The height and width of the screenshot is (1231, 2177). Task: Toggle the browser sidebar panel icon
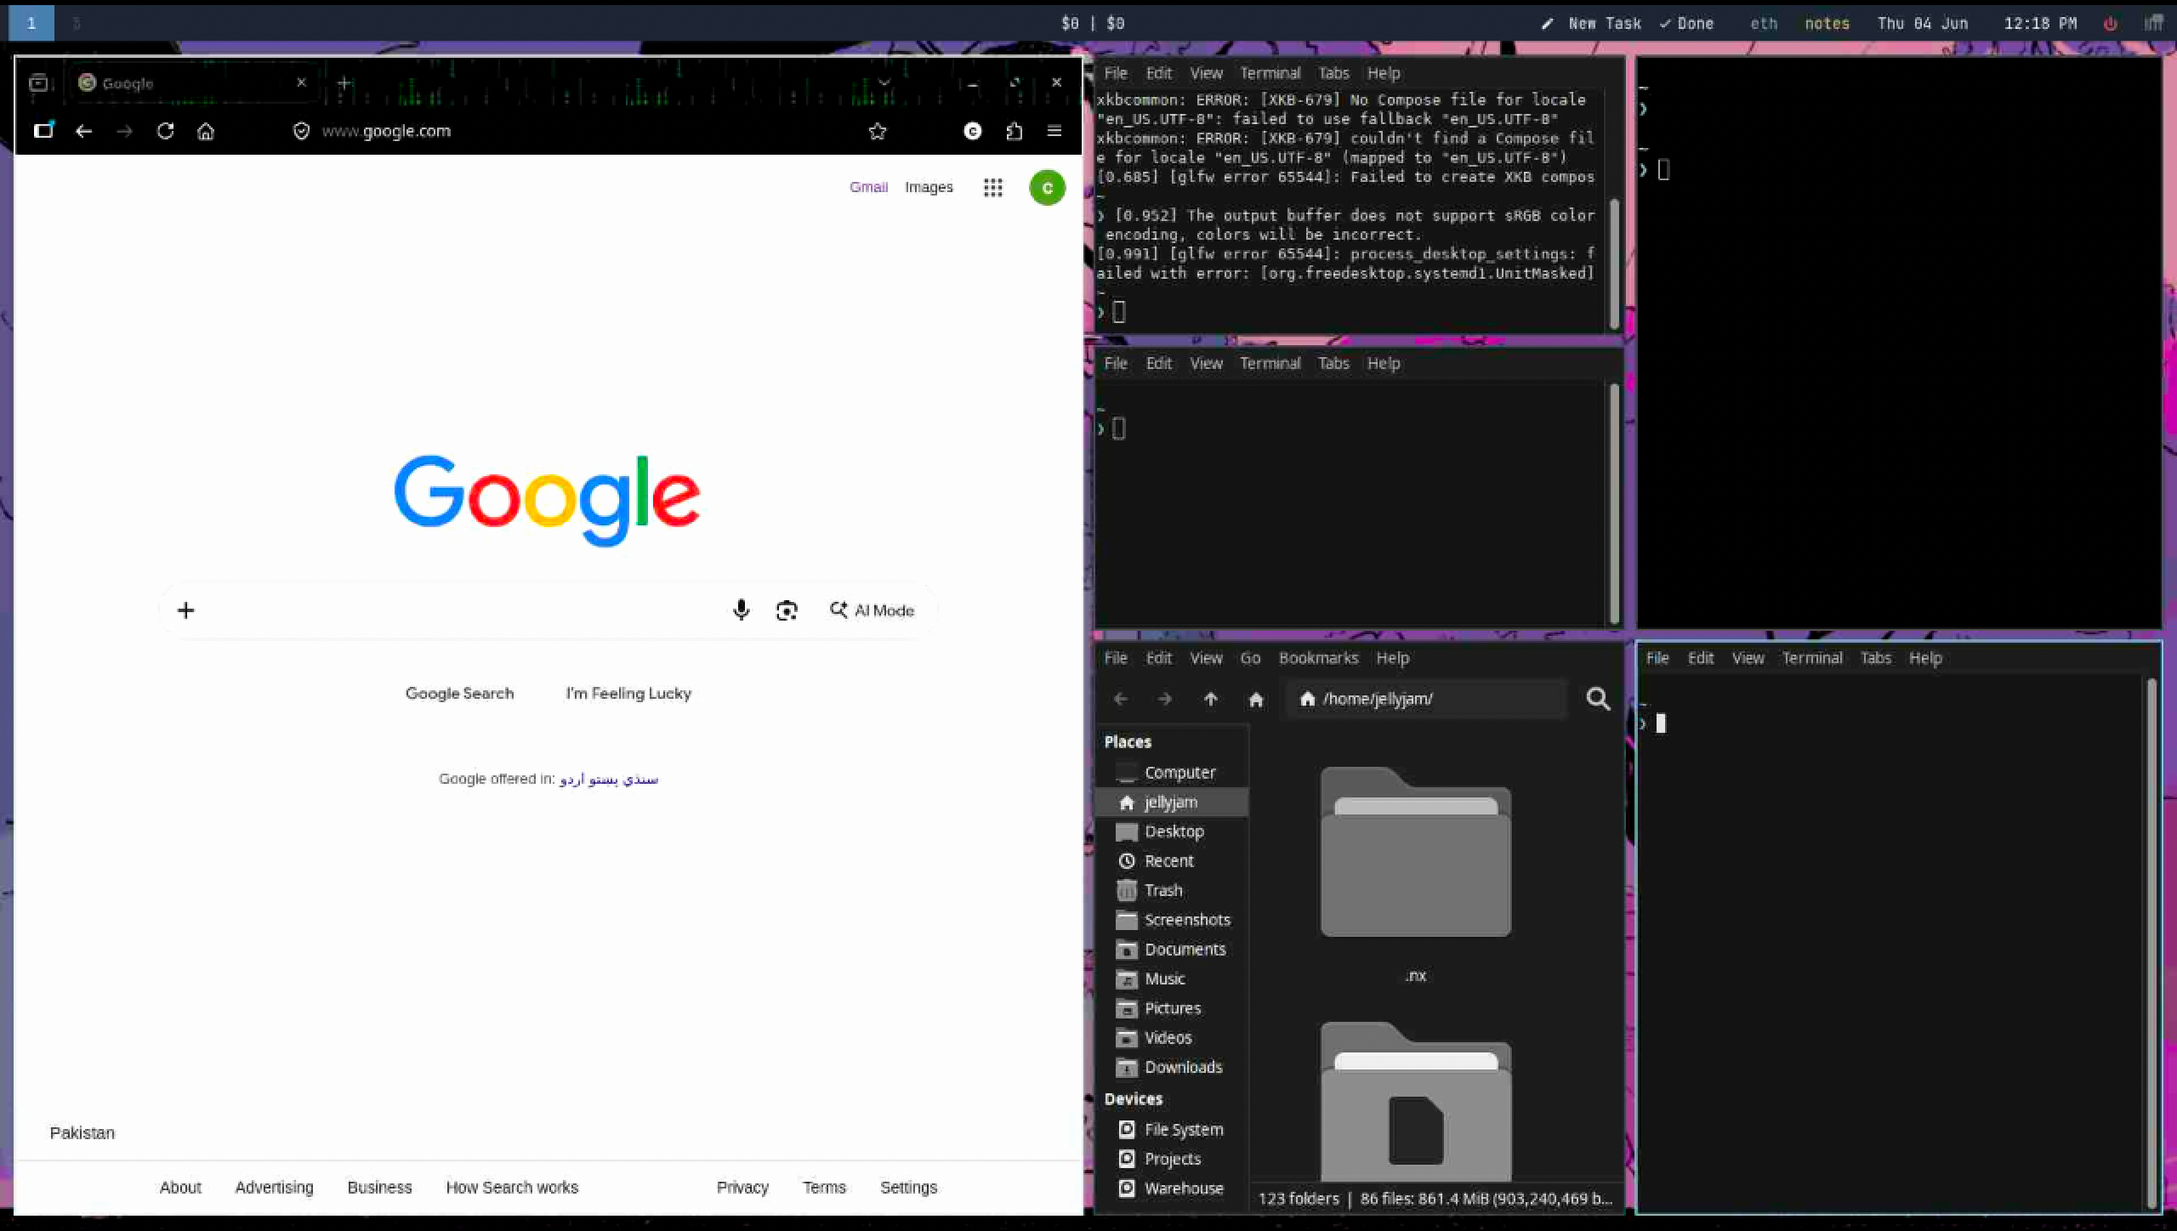click(x=43, y=130)
